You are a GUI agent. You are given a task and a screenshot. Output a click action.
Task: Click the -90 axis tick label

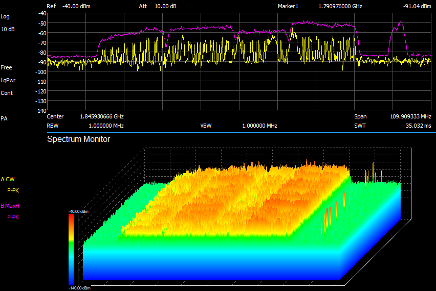42,62
